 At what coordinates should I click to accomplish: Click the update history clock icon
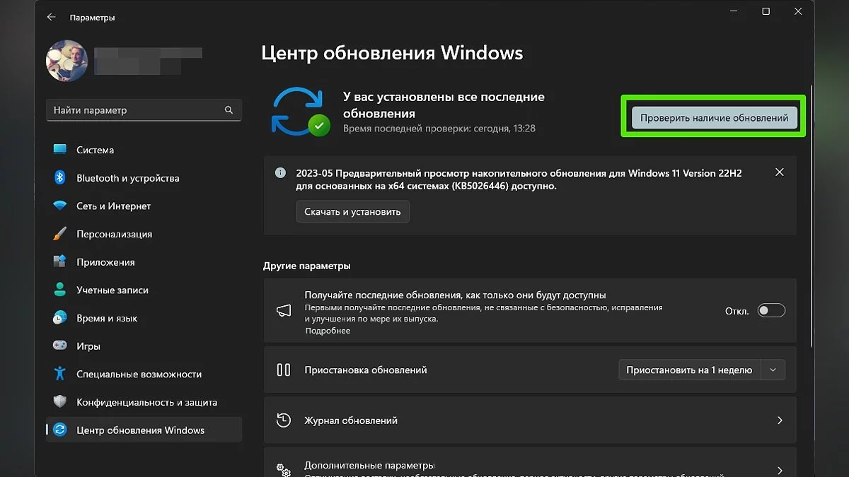click(284, 420)
